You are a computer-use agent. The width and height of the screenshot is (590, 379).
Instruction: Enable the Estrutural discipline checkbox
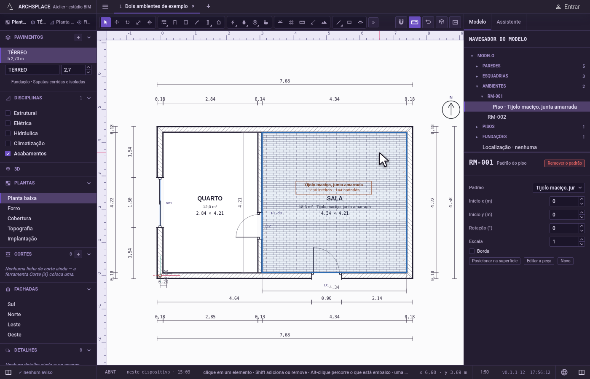(x=8, y=113)
